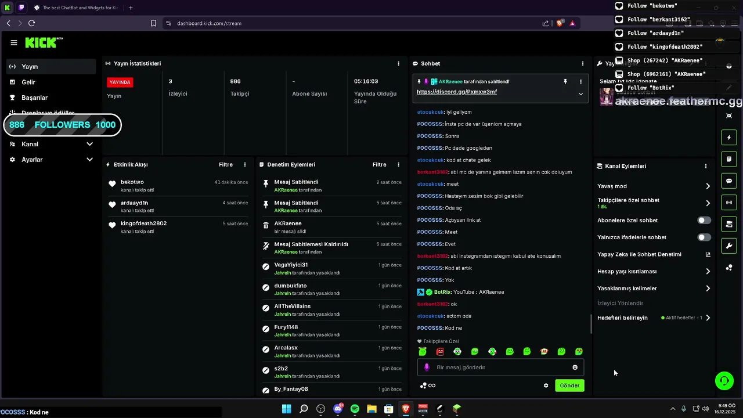Click the KICK logo
Screen dimensions: 743x418
point(44,42)
